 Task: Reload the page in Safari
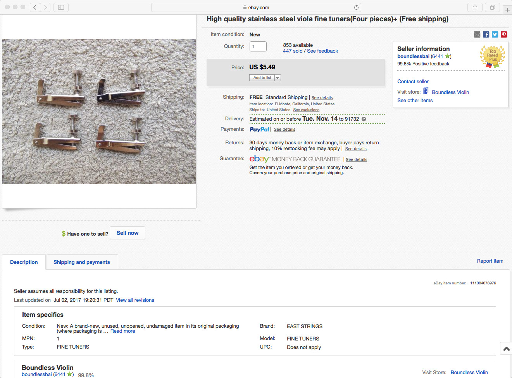[356, 7]
